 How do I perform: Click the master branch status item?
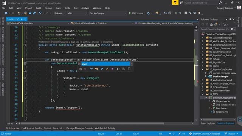click(231, 134)
